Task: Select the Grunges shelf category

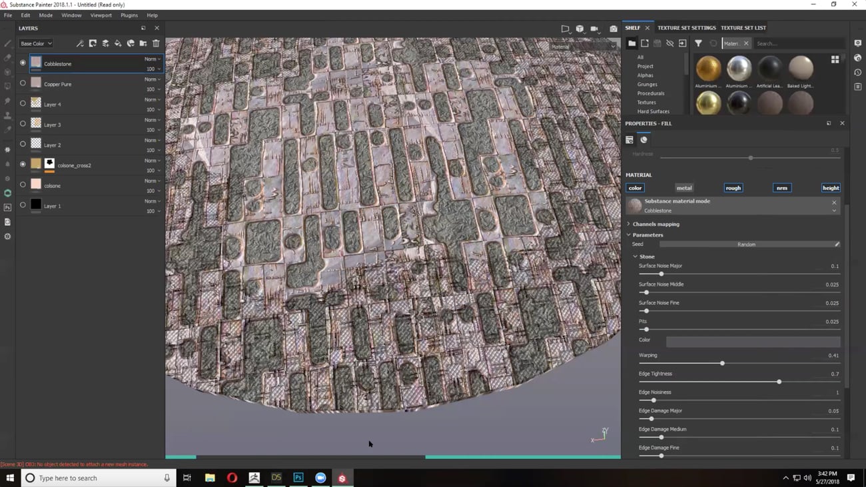Action: click(x=647, y=85)
